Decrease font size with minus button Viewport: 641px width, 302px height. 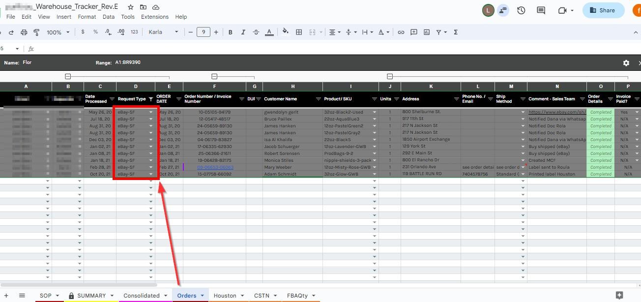tap(191, 32)
